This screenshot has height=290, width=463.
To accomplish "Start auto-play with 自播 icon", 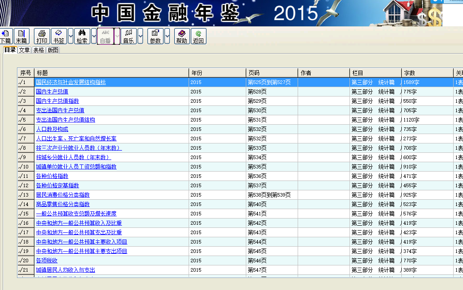I will (105, 36).
